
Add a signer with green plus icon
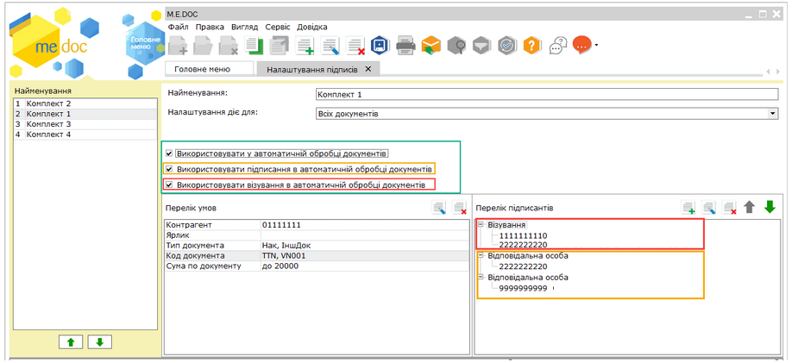pyautogui.click(x=688, y=208)
